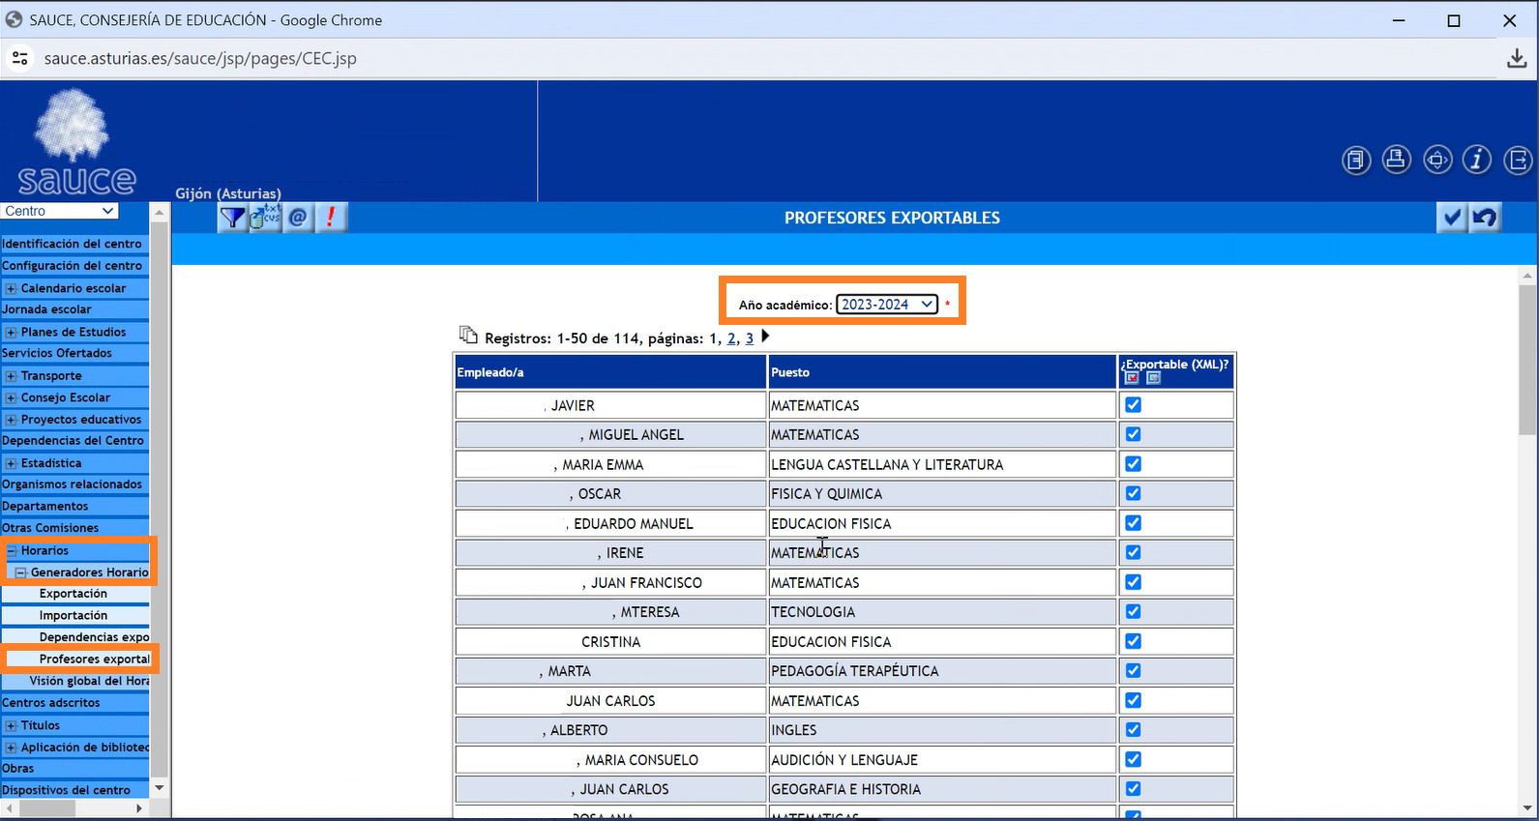Open Identificación del centro menu item
Screen dimensions: 1539x821
click(x=72, y=244)
